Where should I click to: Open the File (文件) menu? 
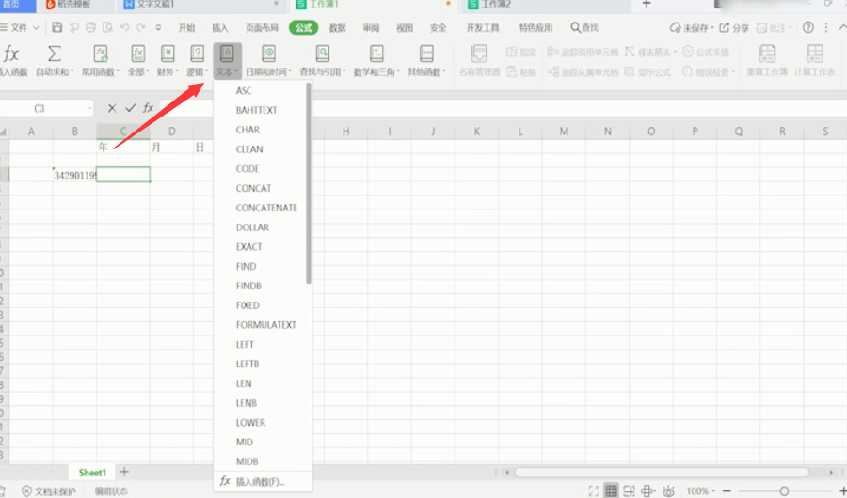(x=20, y=27)
